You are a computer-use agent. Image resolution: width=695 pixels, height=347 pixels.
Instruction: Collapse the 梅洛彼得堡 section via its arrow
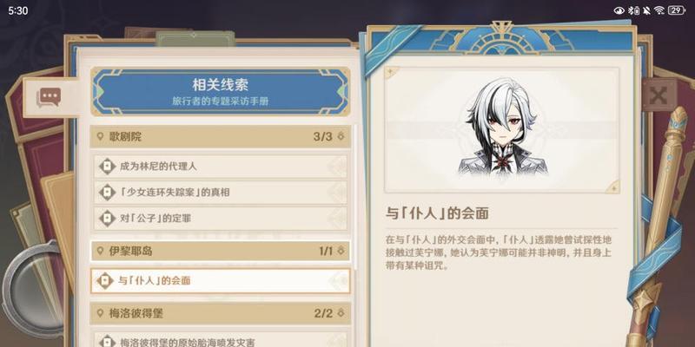341,313
